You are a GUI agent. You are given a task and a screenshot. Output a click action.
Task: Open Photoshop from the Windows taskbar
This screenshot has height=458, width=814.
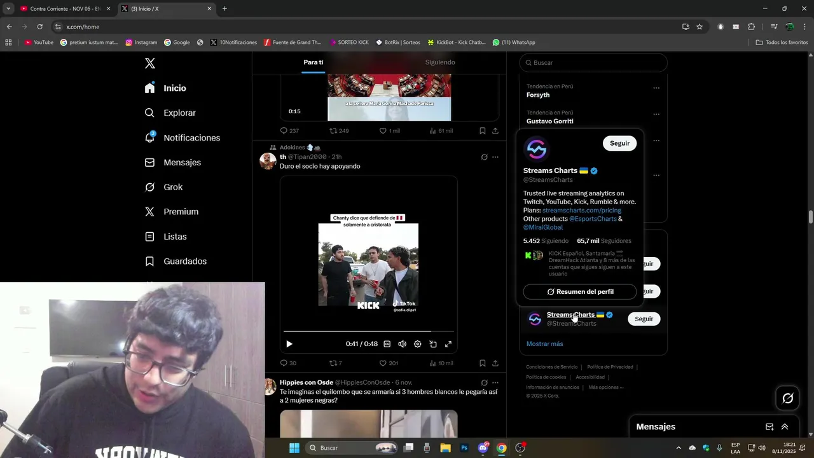click(x=464, y=448)
